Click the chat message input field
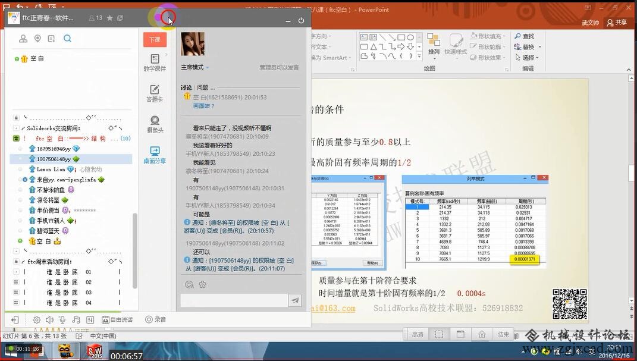Screen dimensions: 637x361 [234, 300]
